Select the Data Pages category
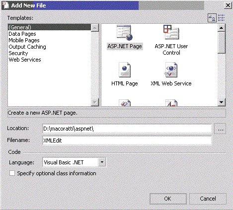 pos(22,34)
